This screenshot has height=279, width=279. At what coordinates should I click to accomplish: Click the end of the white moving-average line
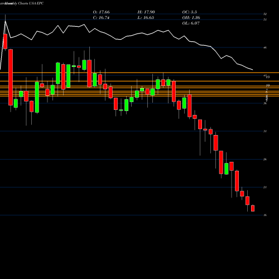pos(253,70)
